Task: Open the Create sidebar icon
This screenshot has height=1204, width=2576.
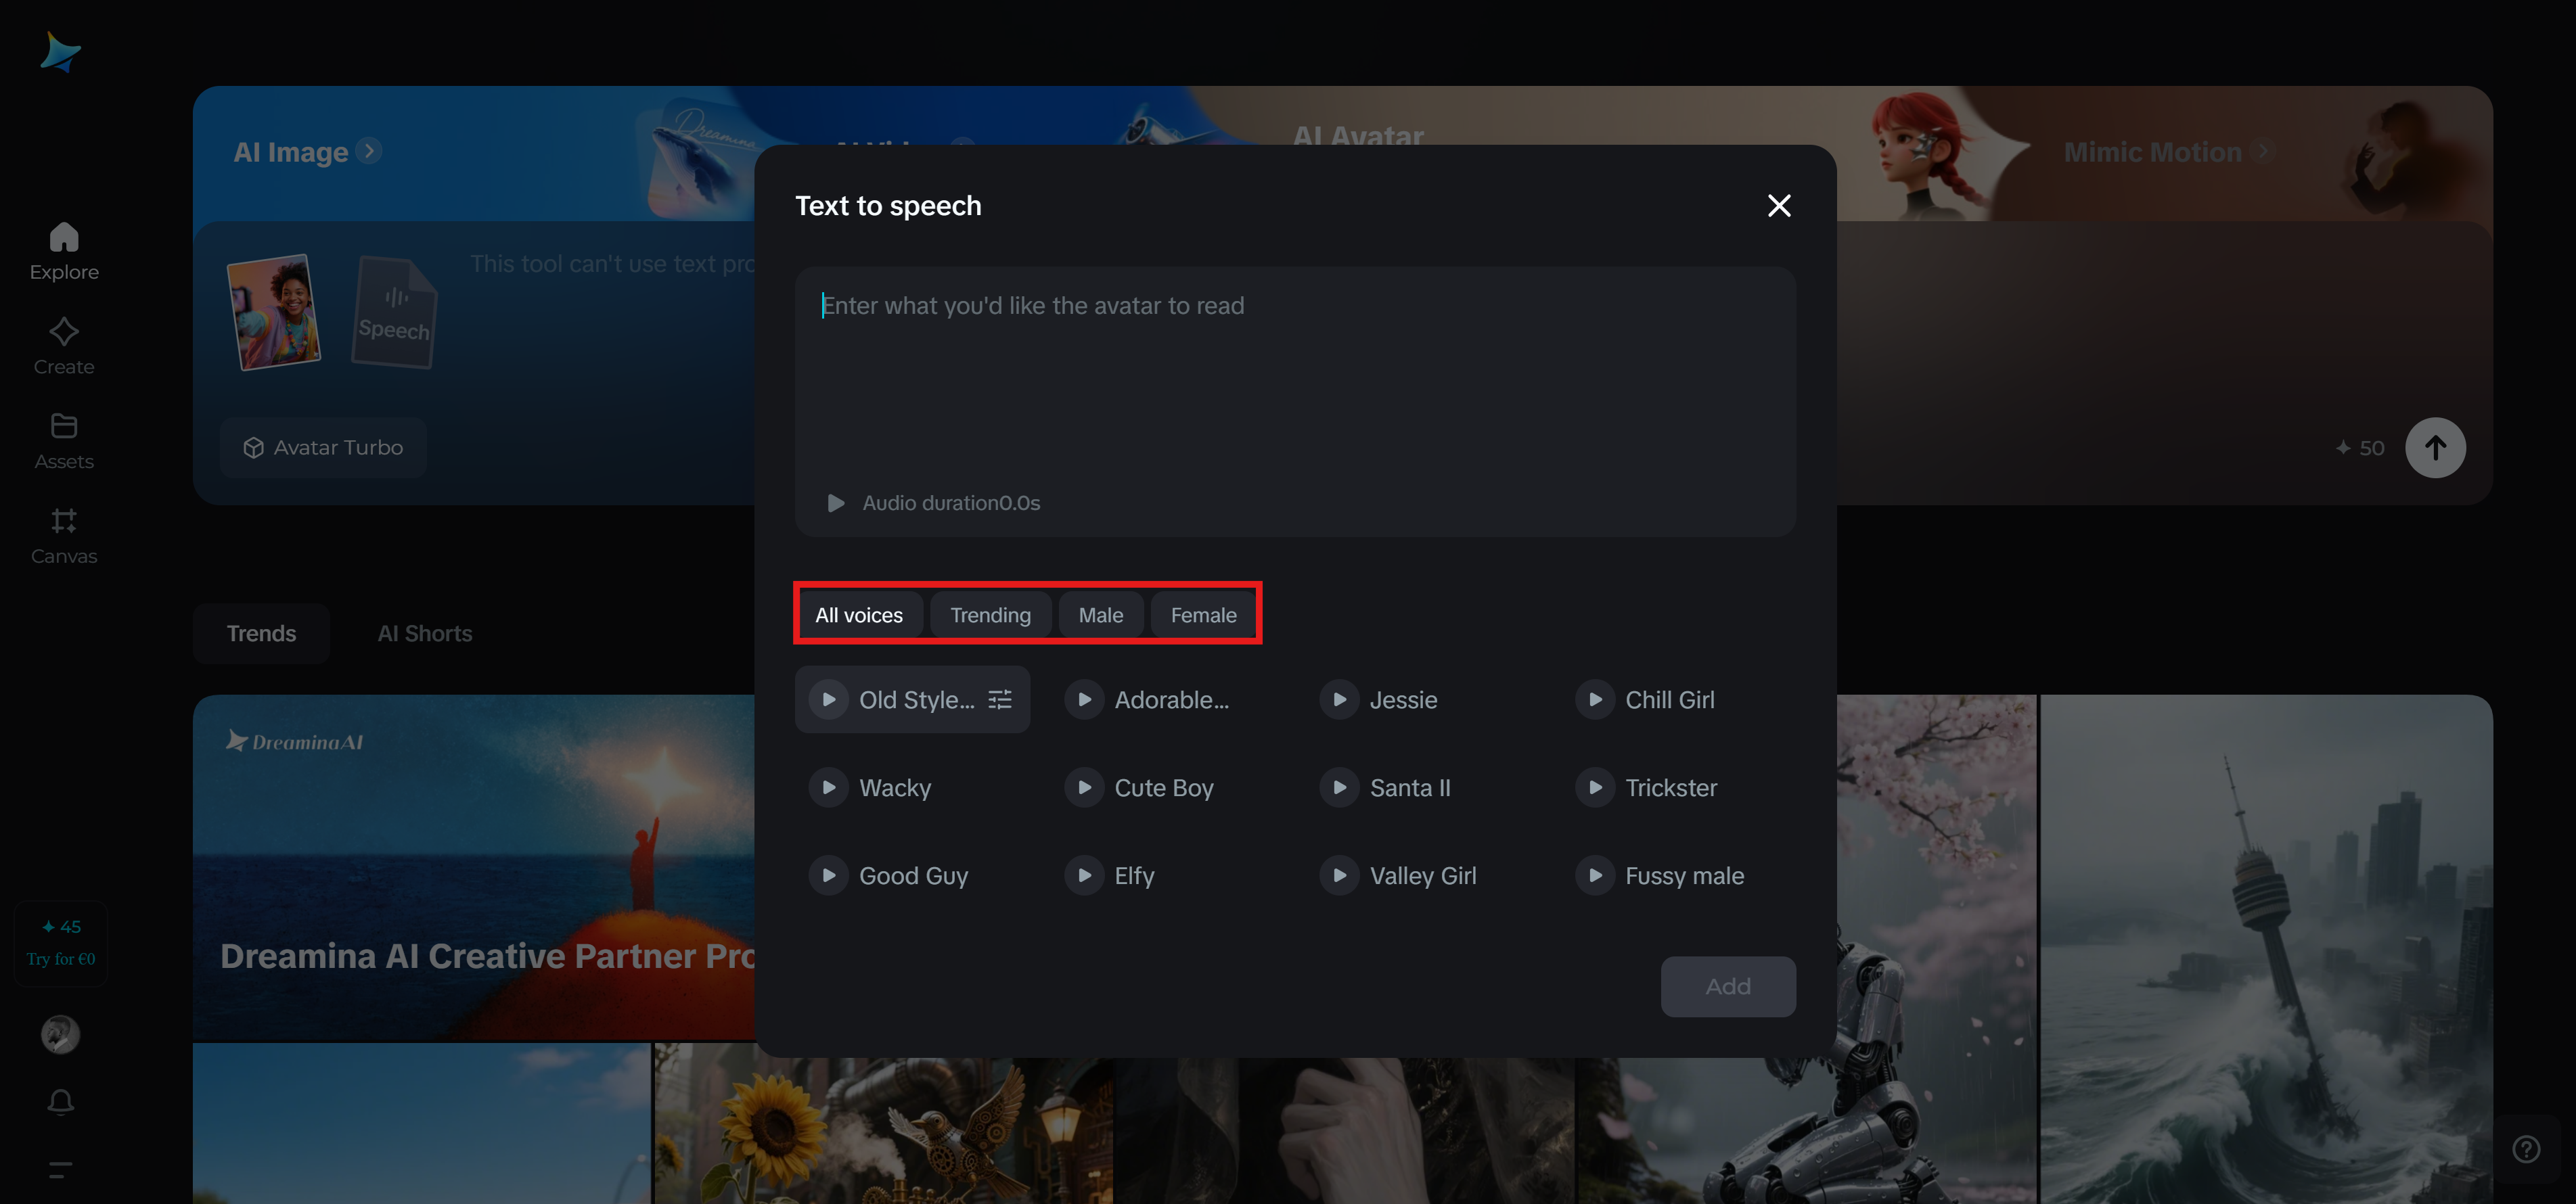Action: click(x=64, y=332)
